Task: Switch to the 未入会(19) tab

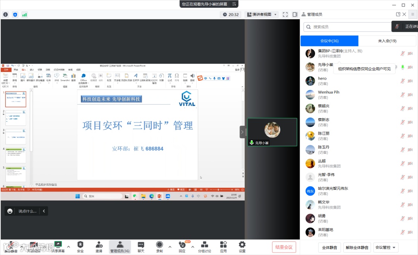Action: [387, 41]
